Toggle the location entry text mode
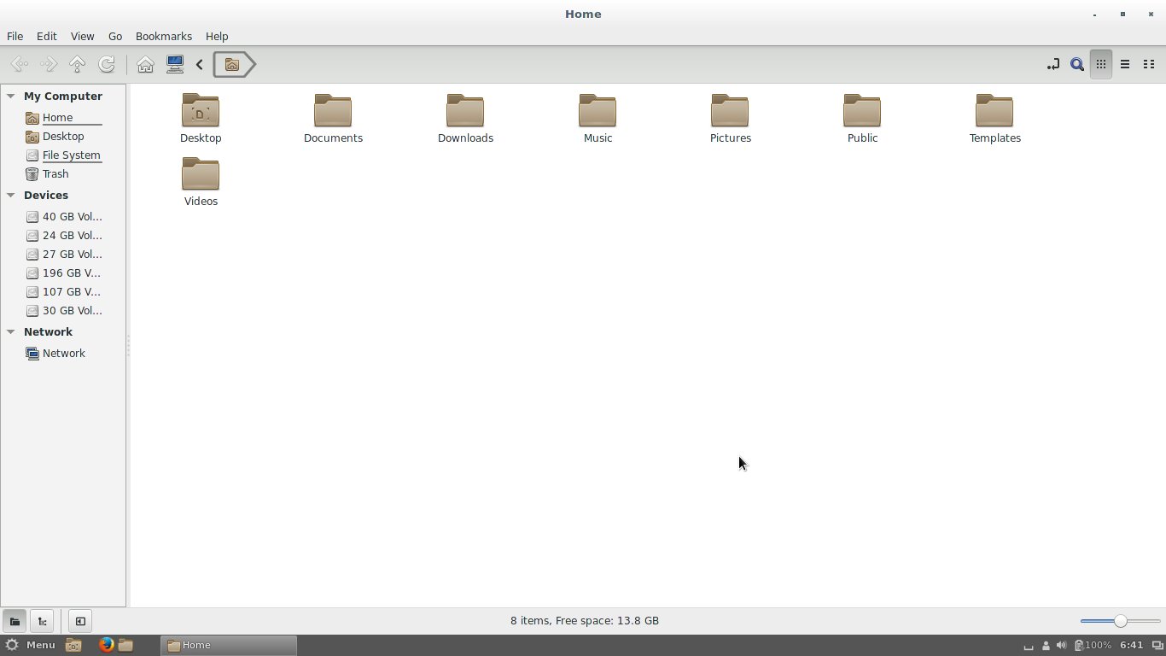1166x656 pixels. click(1053, 64)
